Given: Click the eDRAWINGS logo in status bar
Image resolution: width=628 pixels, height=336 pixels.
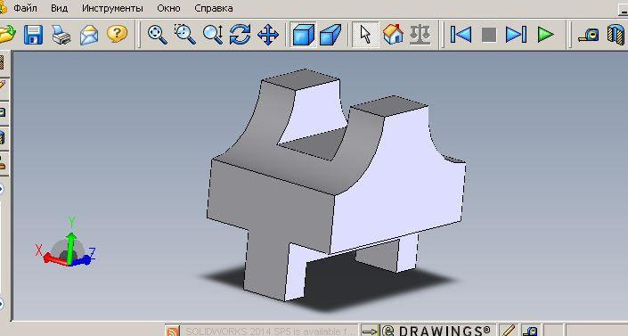Looking at the screenshot, I should 436,331.
